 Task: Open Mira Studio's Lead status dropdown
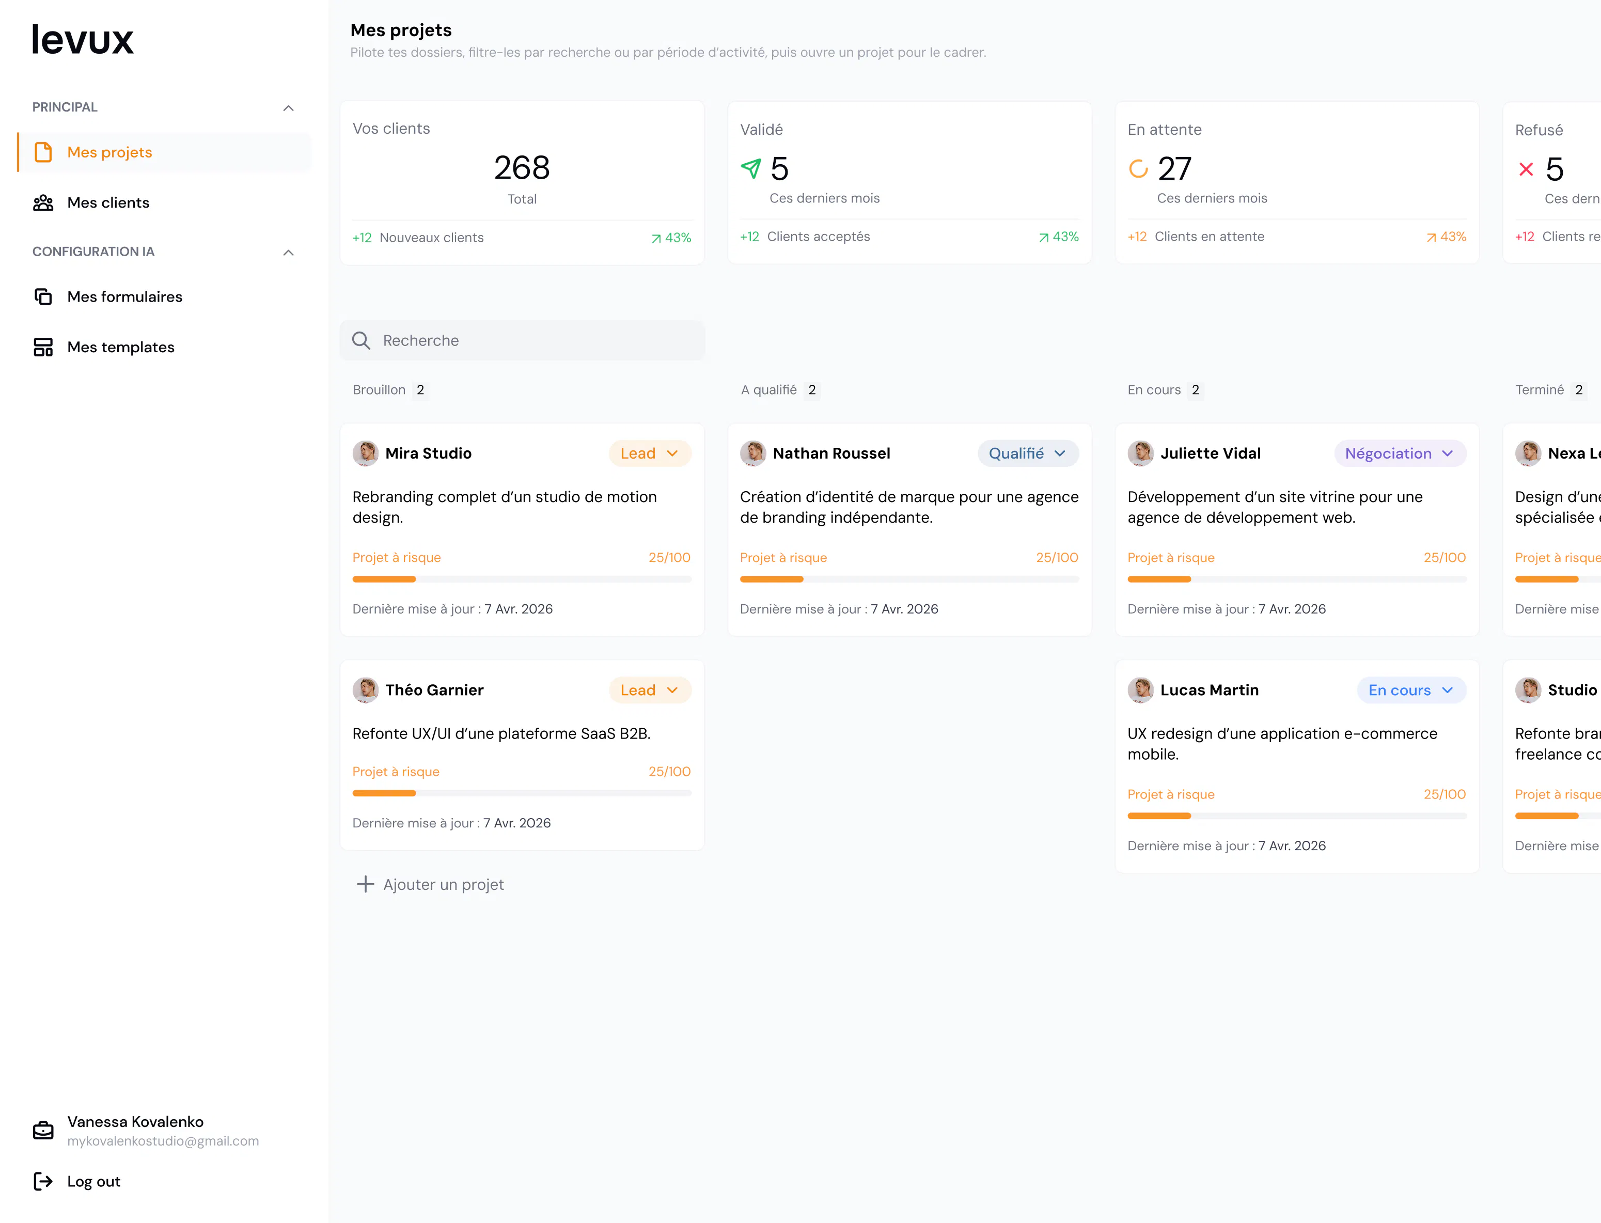(x=650, y=453)
